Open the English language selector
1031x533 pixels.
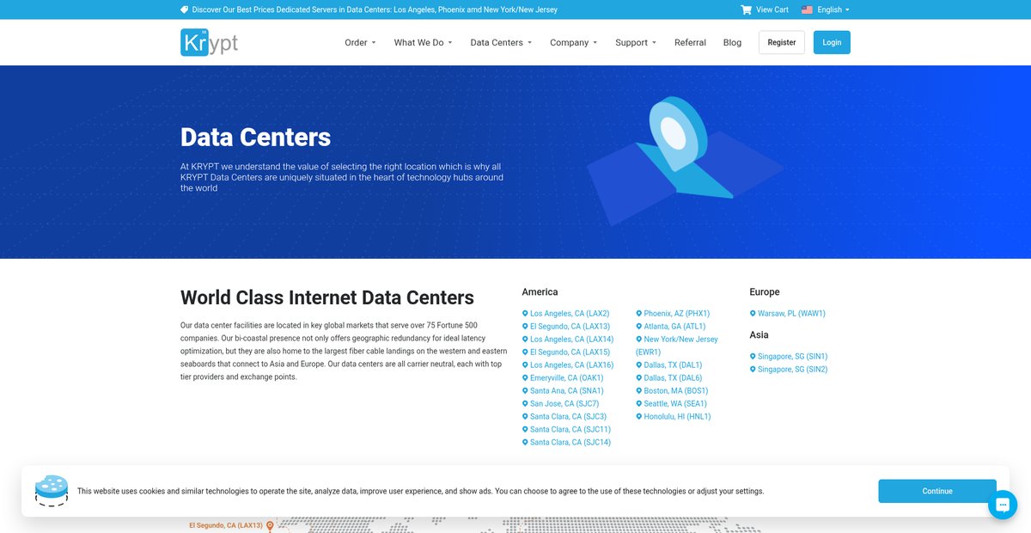point(833,9)
